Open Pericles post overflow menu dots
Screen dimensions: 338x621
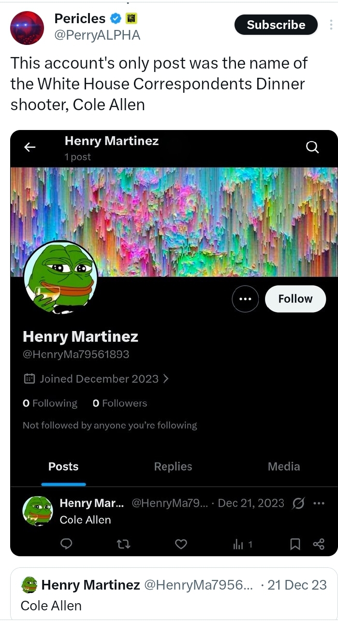[x=331, y=25]
